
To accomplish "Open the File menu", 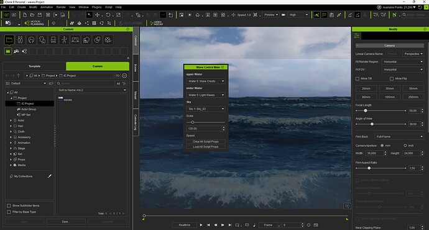I will [x=3, y=7].
